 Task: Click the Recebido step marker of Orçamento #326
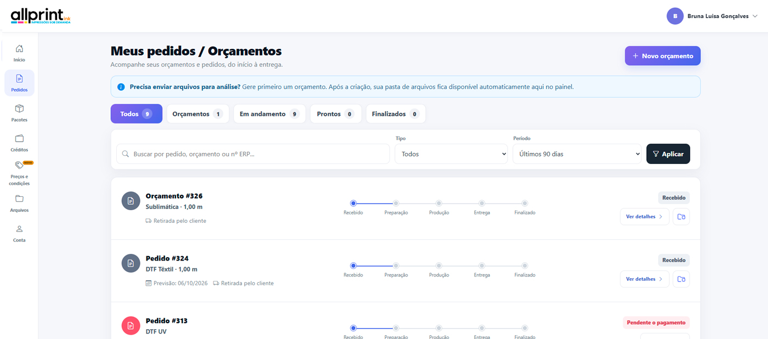pyautogui.click(x=353, y=203)
